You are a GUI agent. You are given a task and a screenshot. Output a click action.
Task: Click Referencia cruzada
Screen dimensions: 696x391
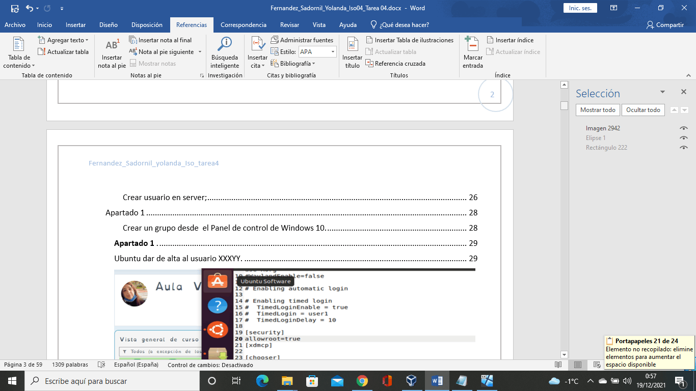point(395,64)
